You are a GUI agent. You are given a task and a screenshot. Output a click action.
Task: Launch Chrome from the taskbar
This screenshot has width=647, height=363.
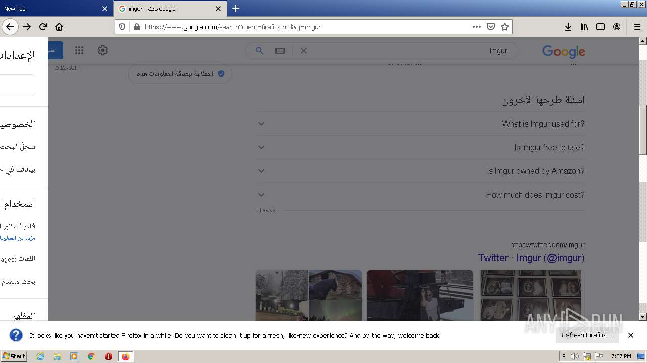click(x=91, y=356)
